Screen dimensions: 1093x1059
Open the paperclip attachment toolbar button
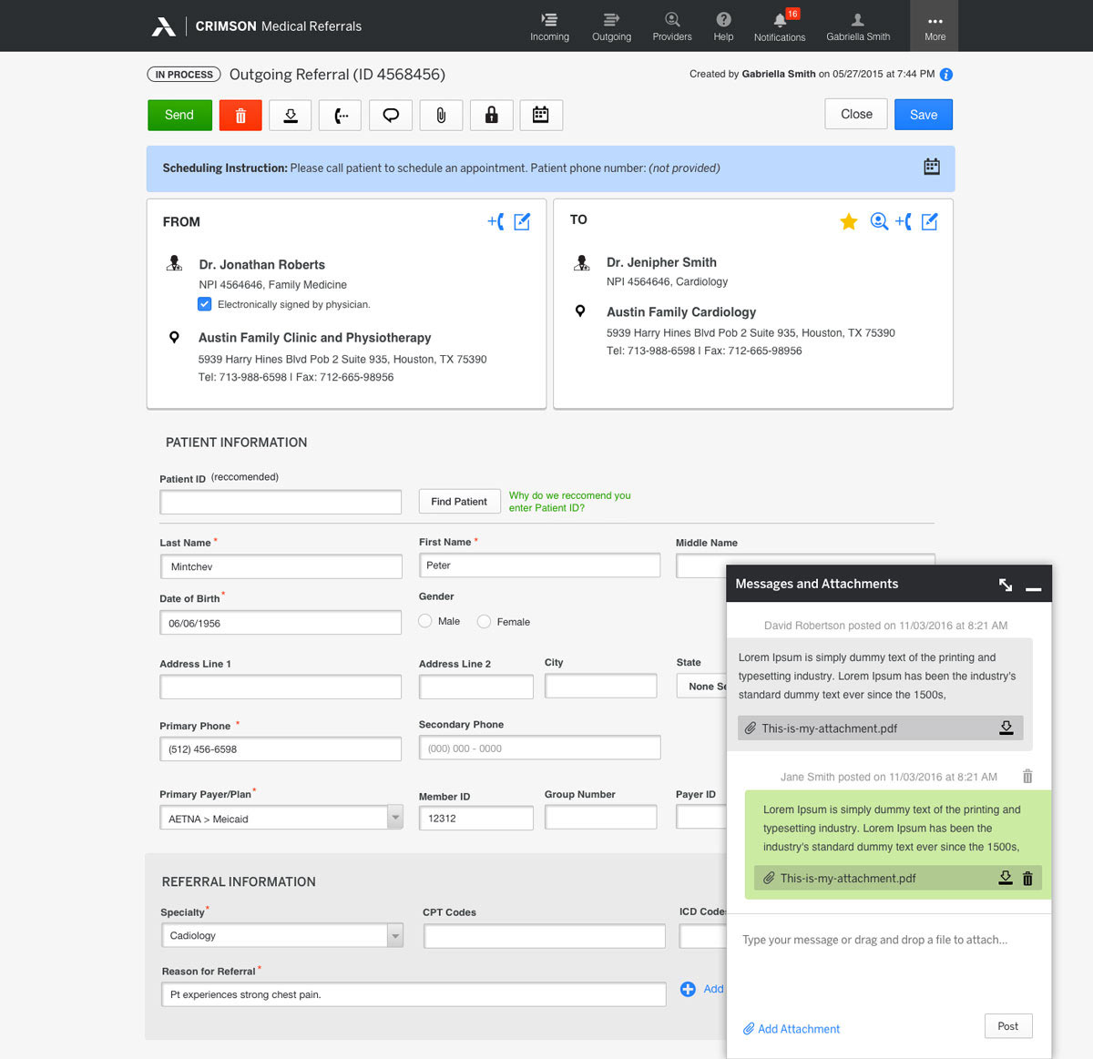tap(441, 116)
